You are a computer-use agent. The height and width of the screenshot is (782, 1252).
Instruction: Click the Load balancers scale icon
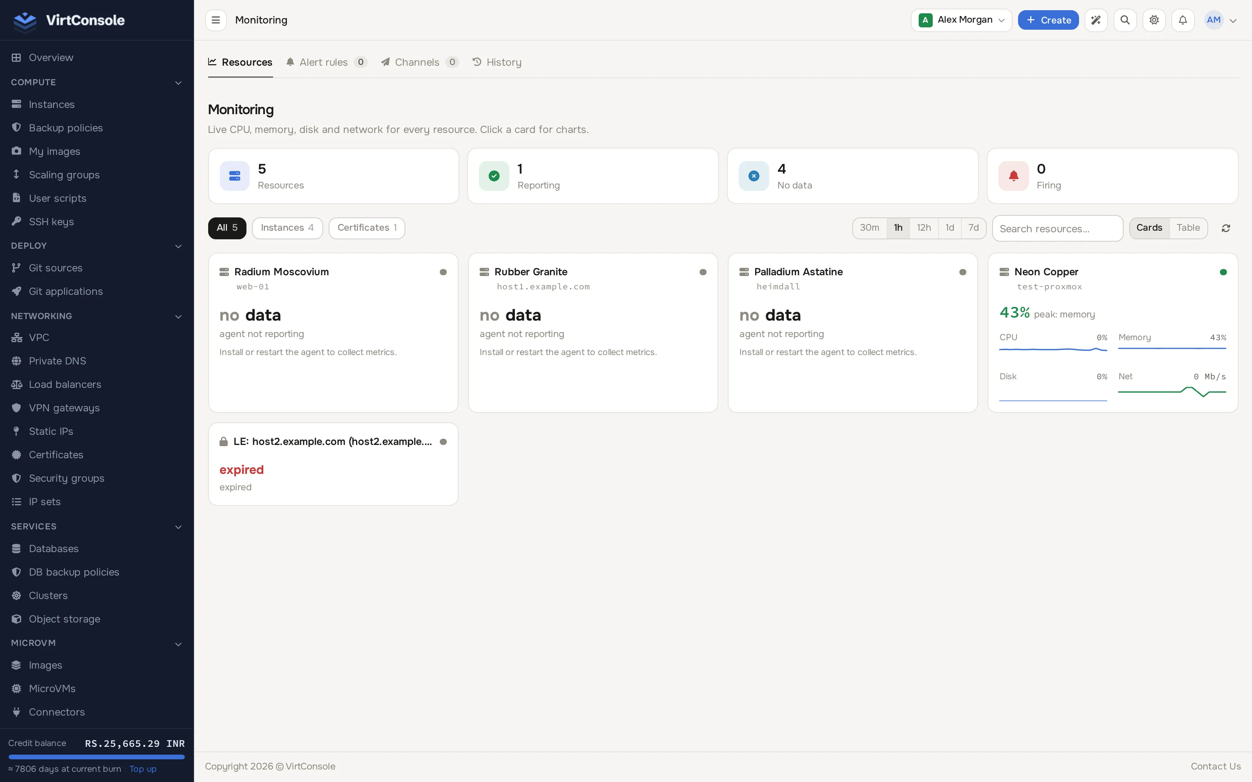point(16,384)
